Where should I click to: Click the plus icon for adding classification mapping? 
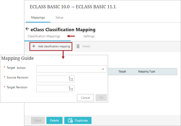[x=34, y=46]
